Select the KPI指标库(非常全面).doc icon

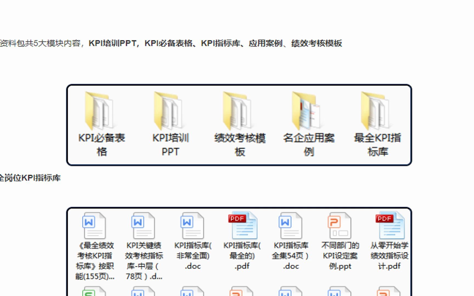pyautogui.click(x=192, y=225)
